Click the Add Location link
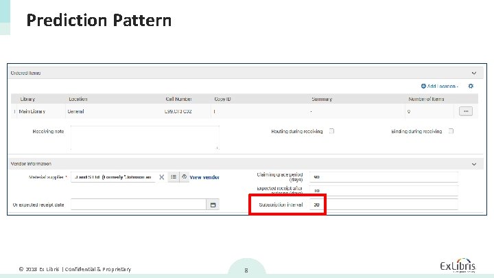 point(440,86)
